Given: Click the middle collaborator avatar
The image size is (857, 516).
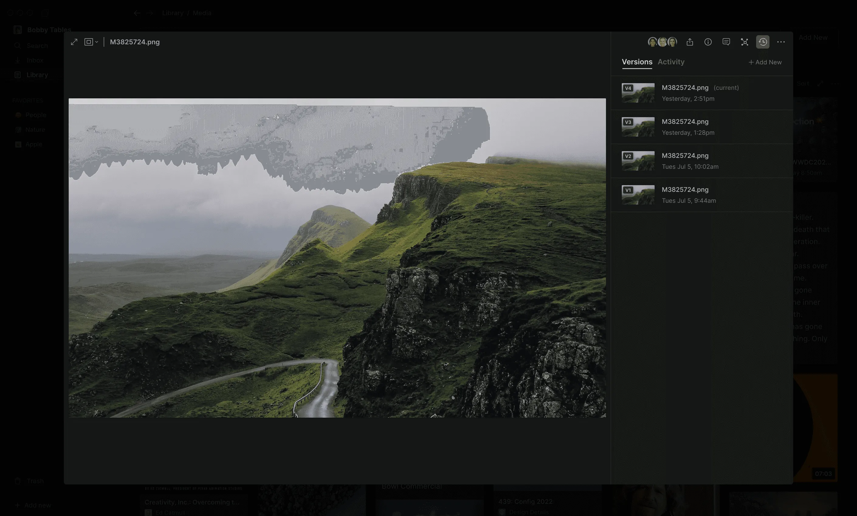Looking at the screenshot, I should pos(663,42).
